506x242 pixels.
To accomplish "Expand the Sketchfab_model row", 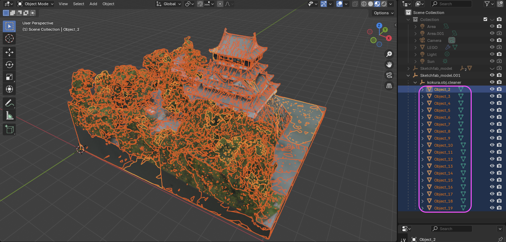I will [408, 68].
